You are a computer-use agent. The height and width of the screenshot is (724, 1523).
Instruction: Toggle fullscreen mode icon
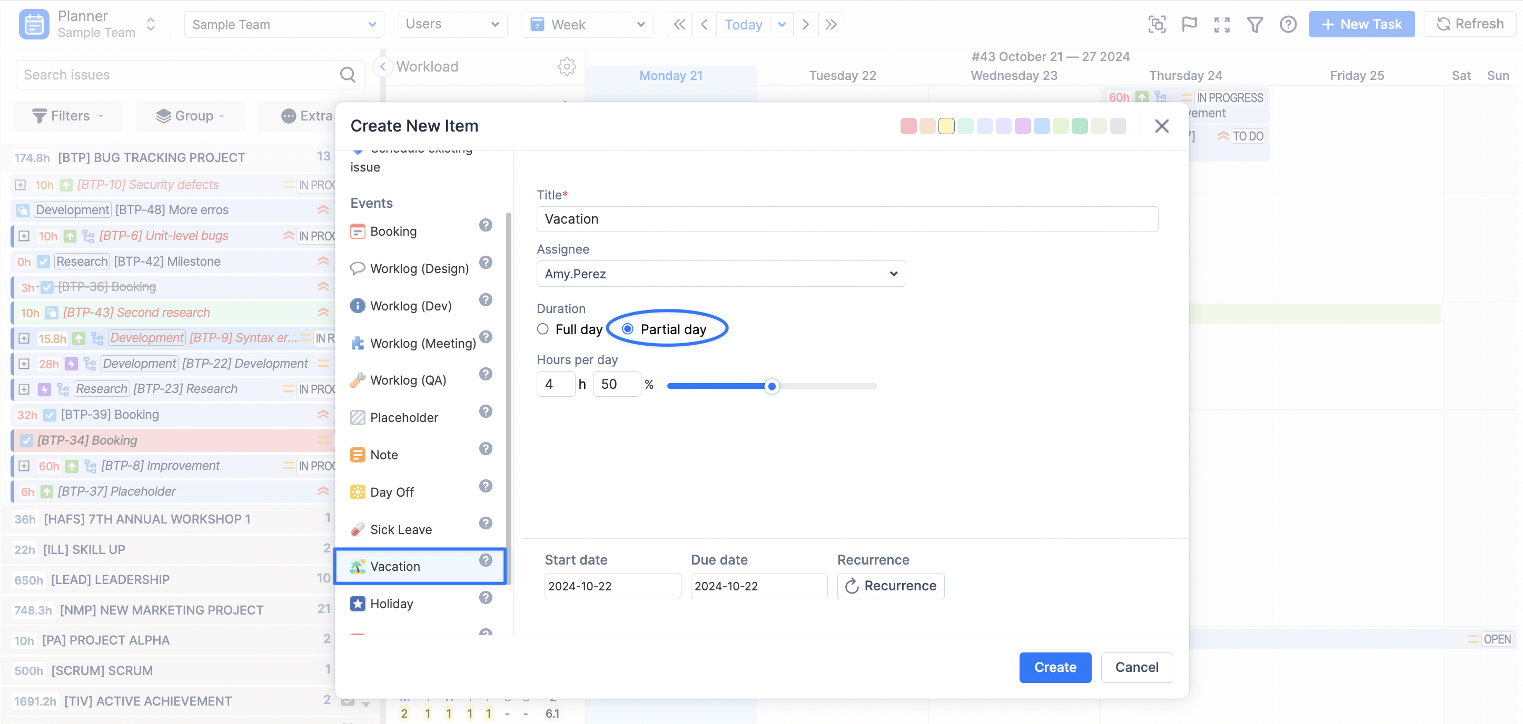click(1221, 24)
